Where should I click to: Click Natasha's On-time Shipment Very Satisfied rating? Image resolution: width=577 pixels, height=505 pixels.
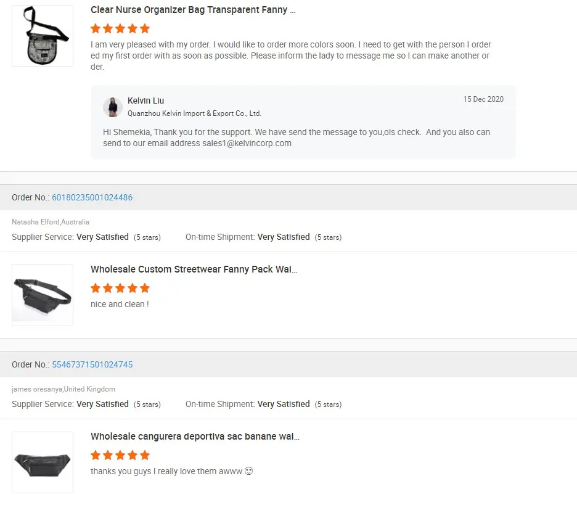pyautogui.click(x=283, y=237)
